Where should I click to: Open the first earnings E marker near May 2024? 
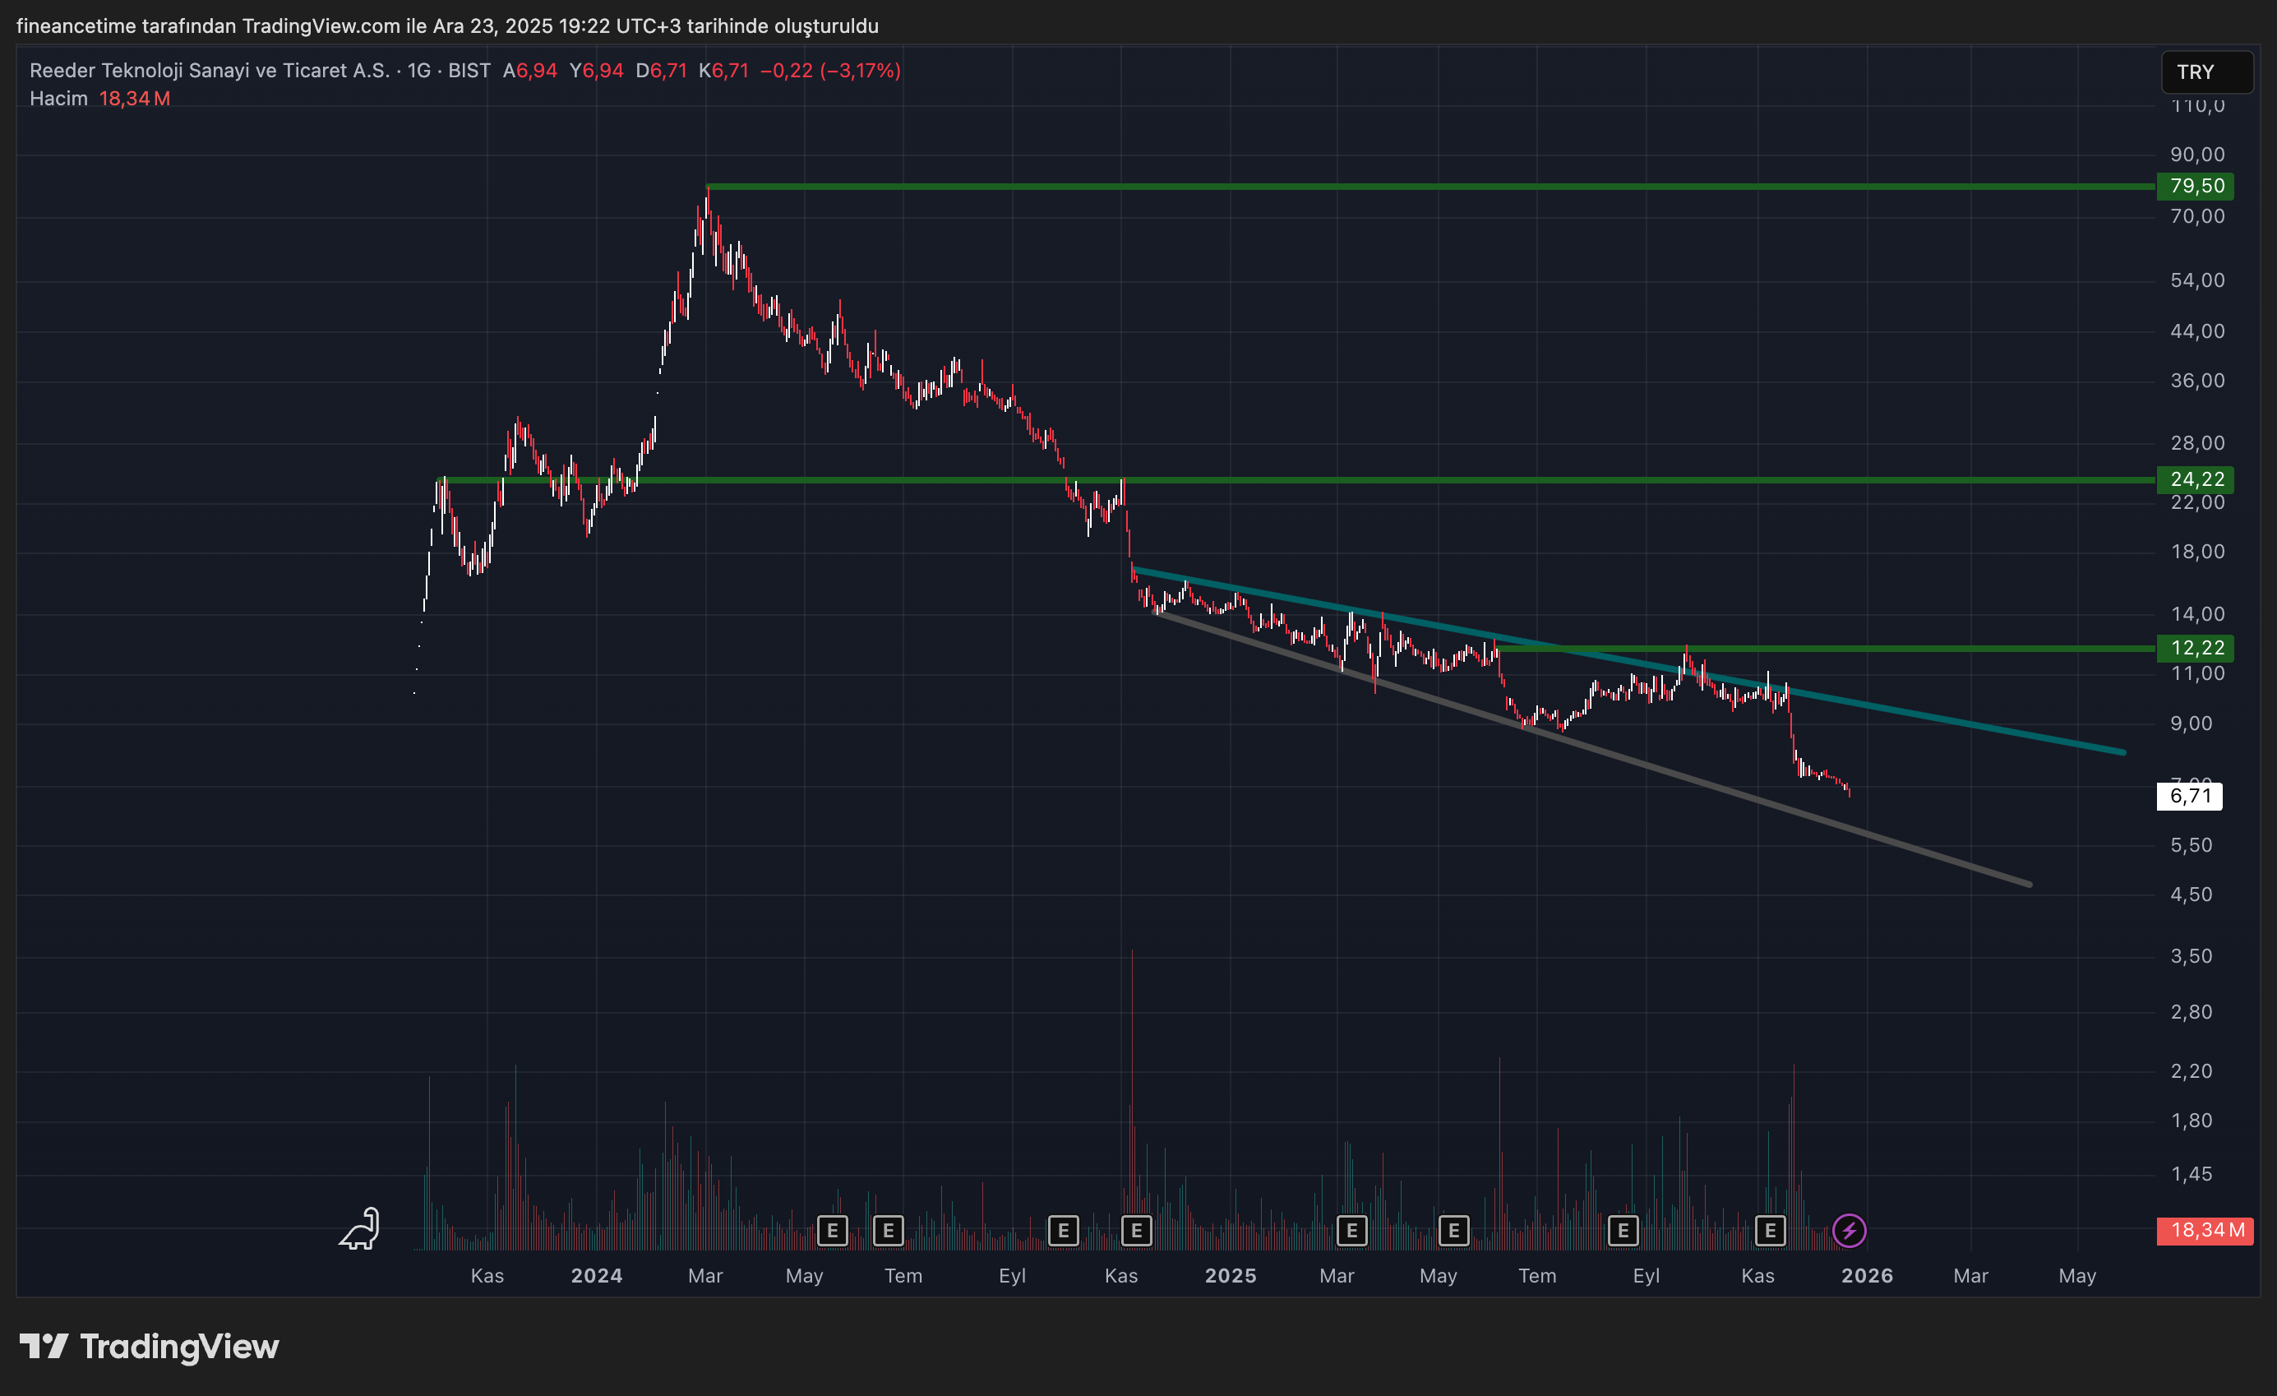[832, 1231]
